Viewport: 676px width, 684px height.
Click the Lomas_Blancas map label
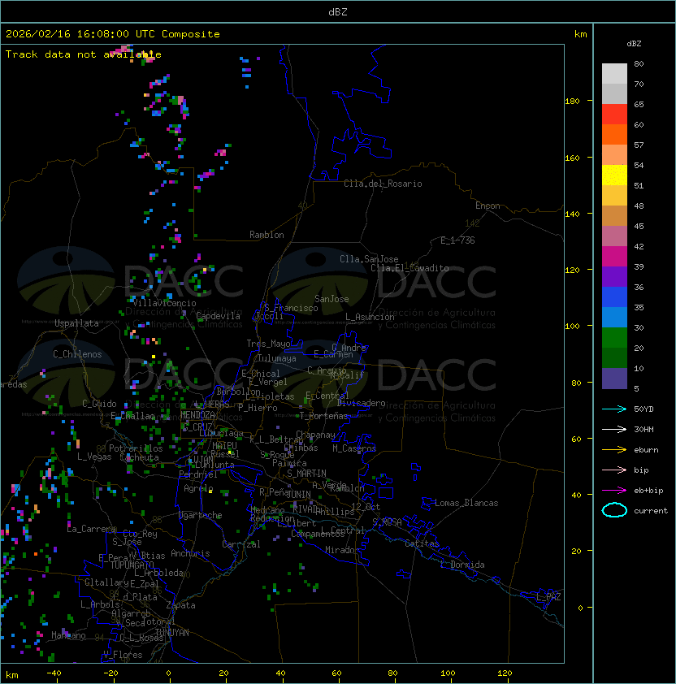click(466, 503)
